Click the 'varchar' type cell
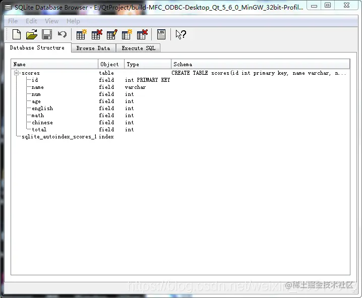This screenshot has height=298, width=362. pyautogui.click(x=135, y=87)
